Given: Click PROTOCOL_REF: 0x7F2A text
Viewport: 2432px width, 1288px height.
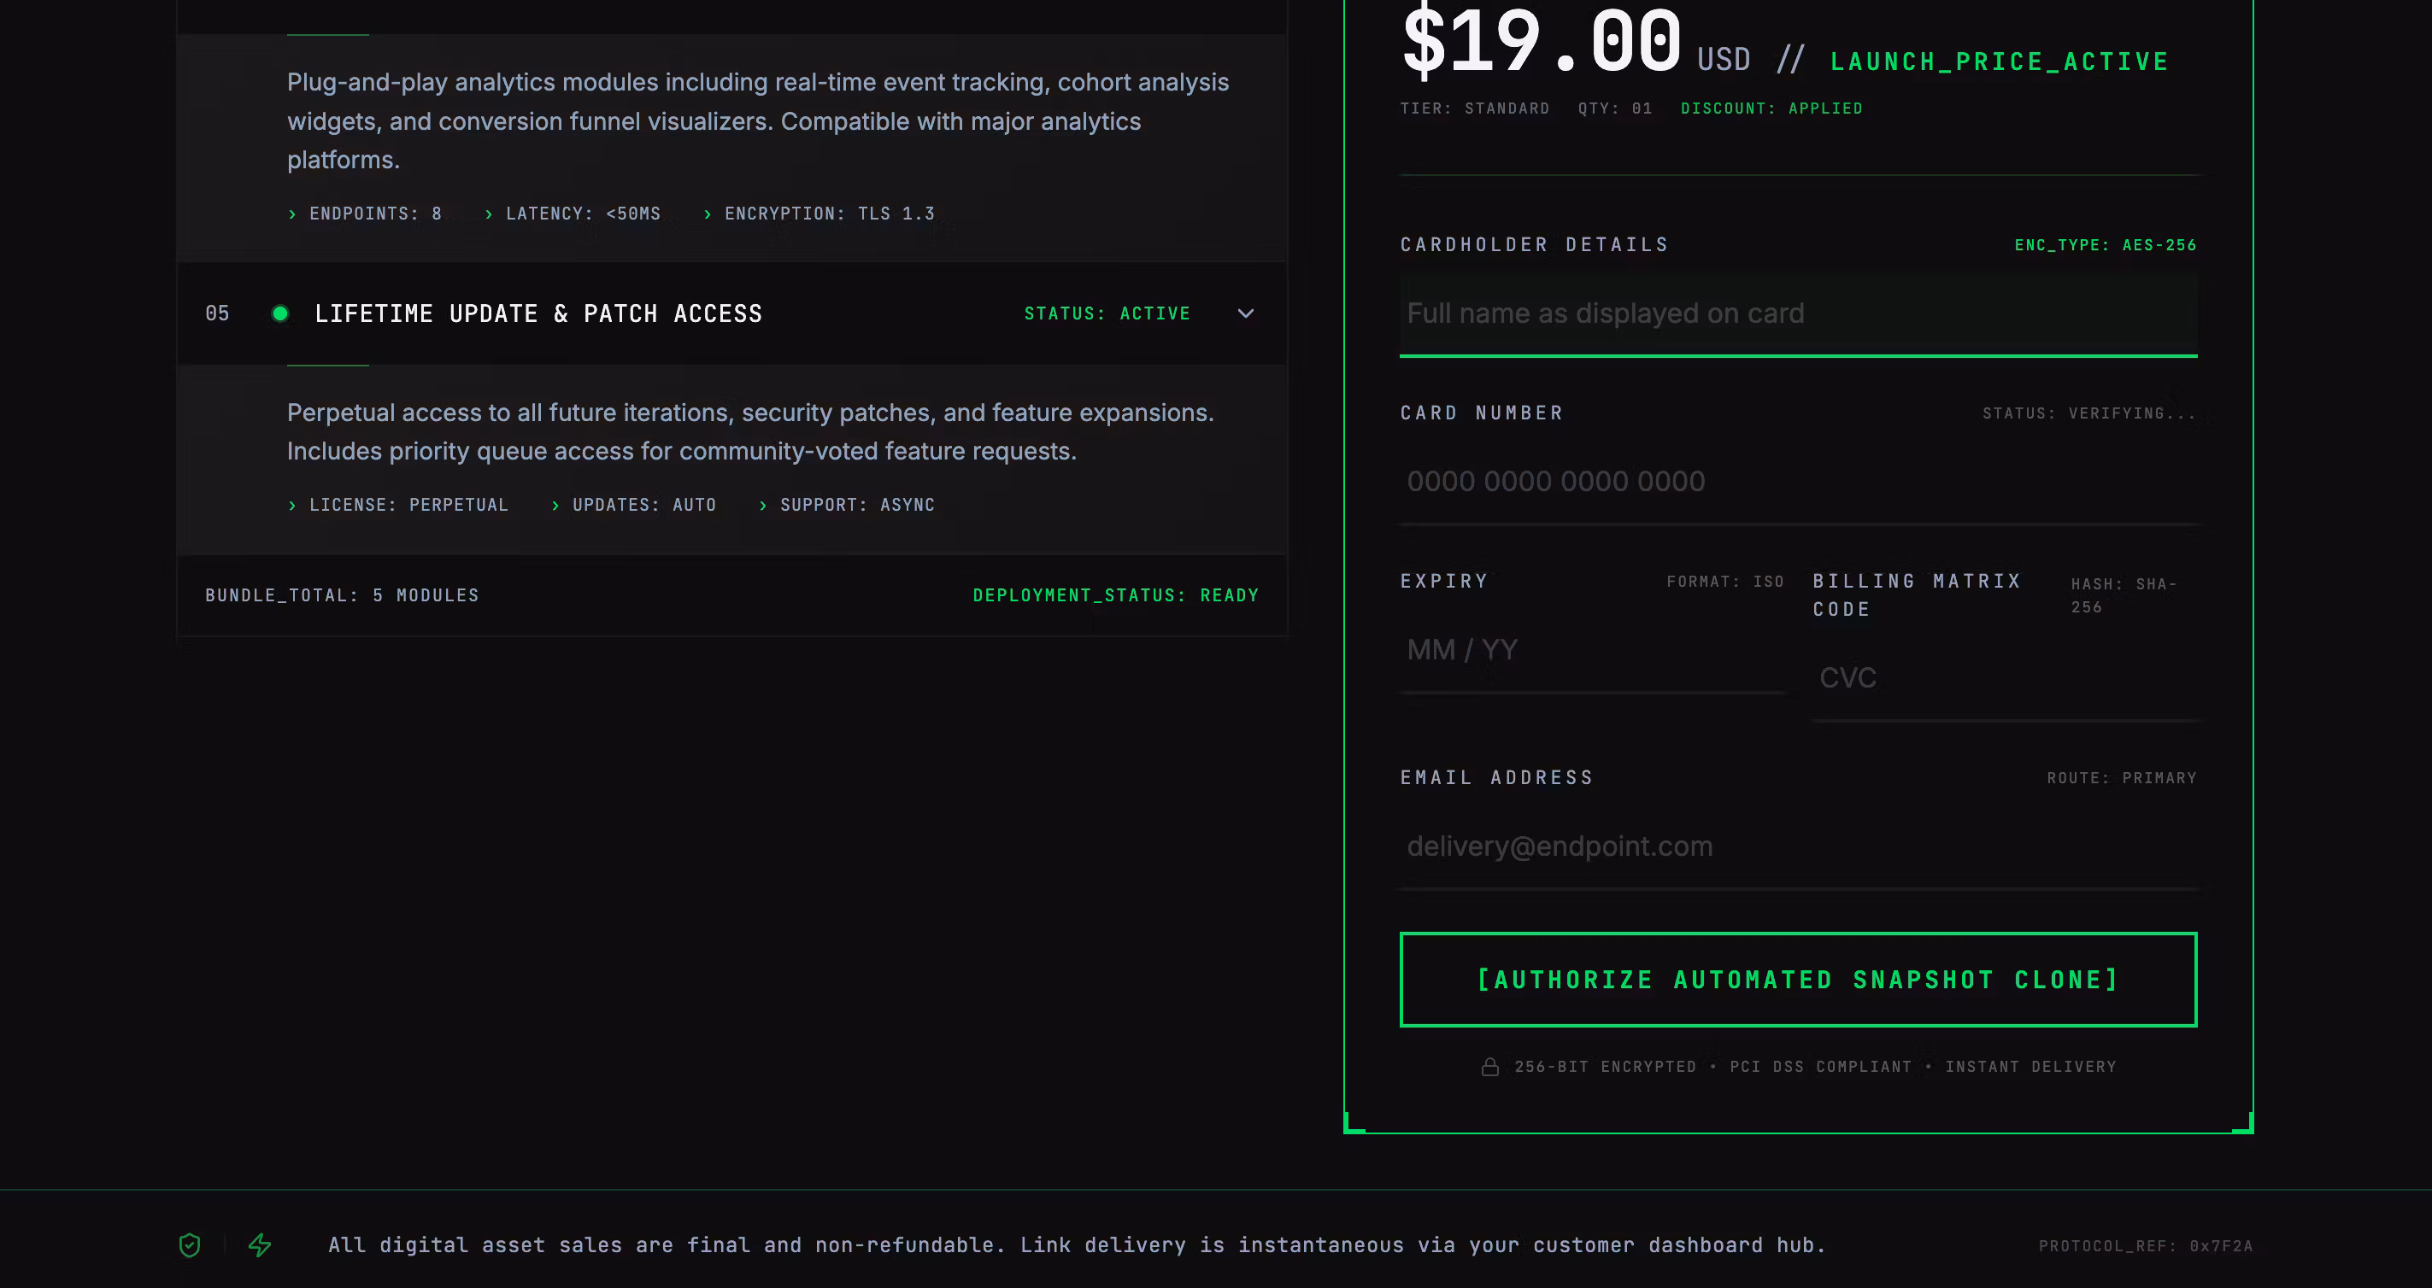Looking at the screenshot, I should [x=2145, y=1246].
